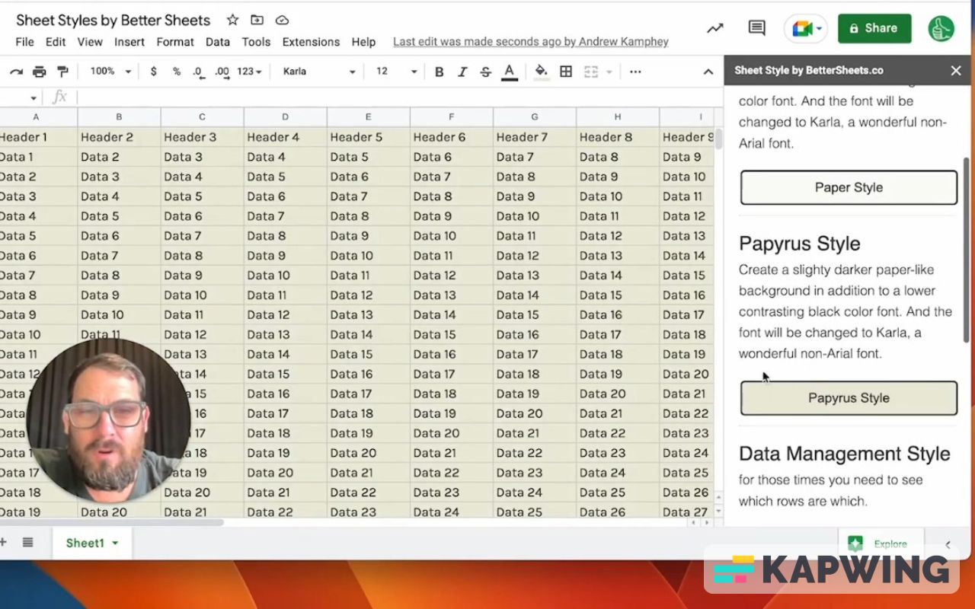Open the zoom level dropdown
The width and height of the screenshot is (975, 609).
click(110, 72)
